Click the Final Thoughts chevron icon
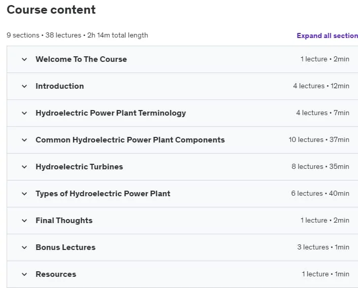This screenshot has width=358, height=288. point(24,221)
